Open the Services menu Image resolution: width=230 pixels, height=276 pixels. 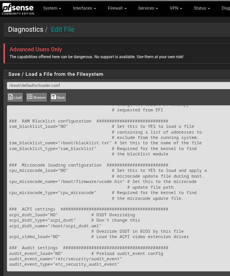click(x=148, y=8)
